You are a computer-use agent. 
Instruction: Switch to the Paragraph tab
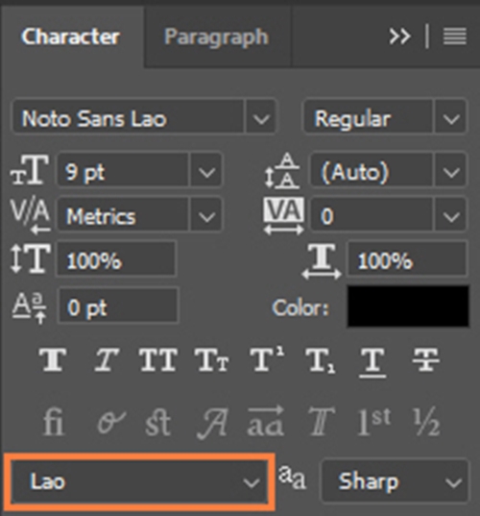(216, 37)
